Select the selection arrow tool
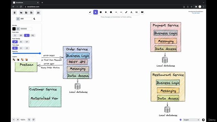This screenshot has height=122, width=217. click(x=96, y=12)
